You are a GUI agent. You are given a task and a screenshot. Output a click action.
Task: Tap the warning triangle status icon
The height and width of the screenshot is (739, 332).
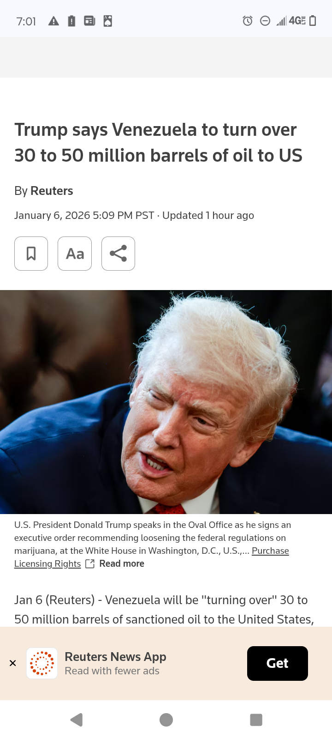[53, 21]
